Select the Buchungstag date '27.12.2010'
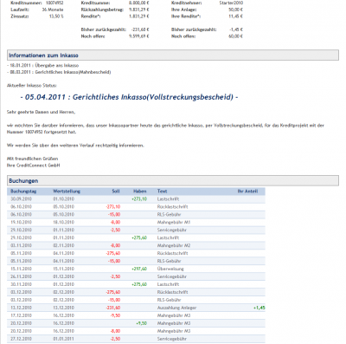 click(x=21, y=339)
